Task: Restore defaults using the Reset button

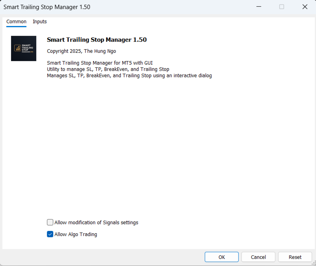Action: point(295,257)
